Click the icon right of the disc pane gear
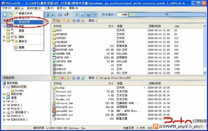 coord(83,21)
